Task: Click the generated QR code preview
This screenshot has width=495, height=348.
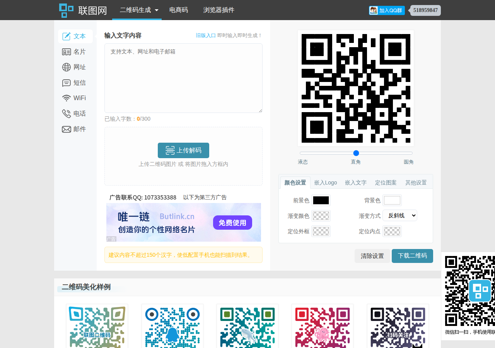Action: point(356,88)
